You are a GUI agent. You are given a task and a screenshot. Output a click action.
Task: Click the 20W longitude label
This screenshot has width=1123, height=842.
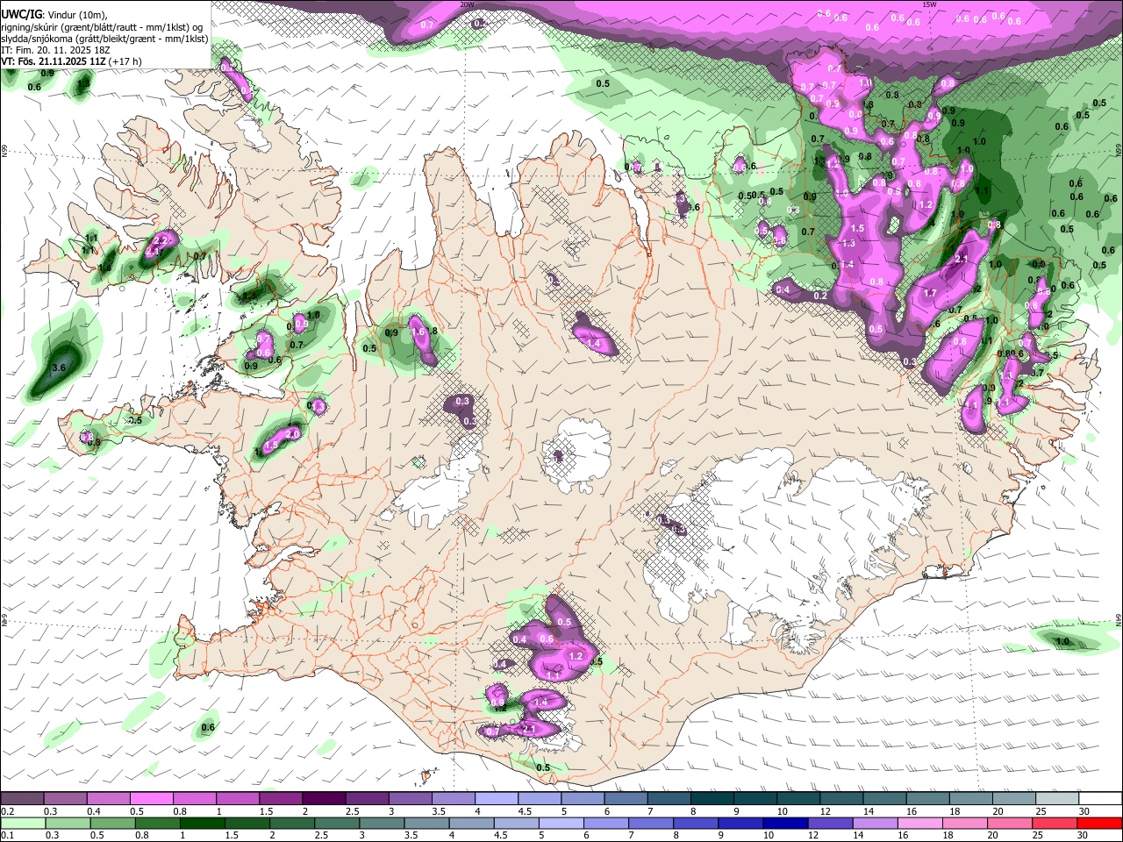467,4
